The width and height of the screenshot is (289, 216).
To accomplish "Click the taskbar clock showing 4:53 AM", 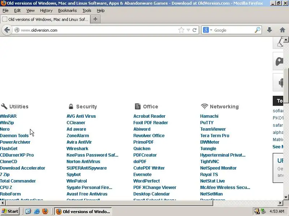I will click(277, 211).
